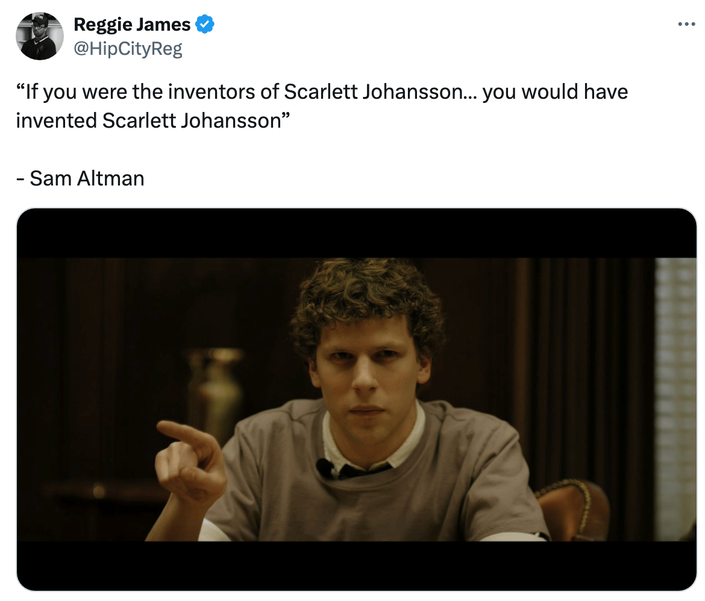
Task: Open the Reggie James display name
Action: (x=132, y=24)
